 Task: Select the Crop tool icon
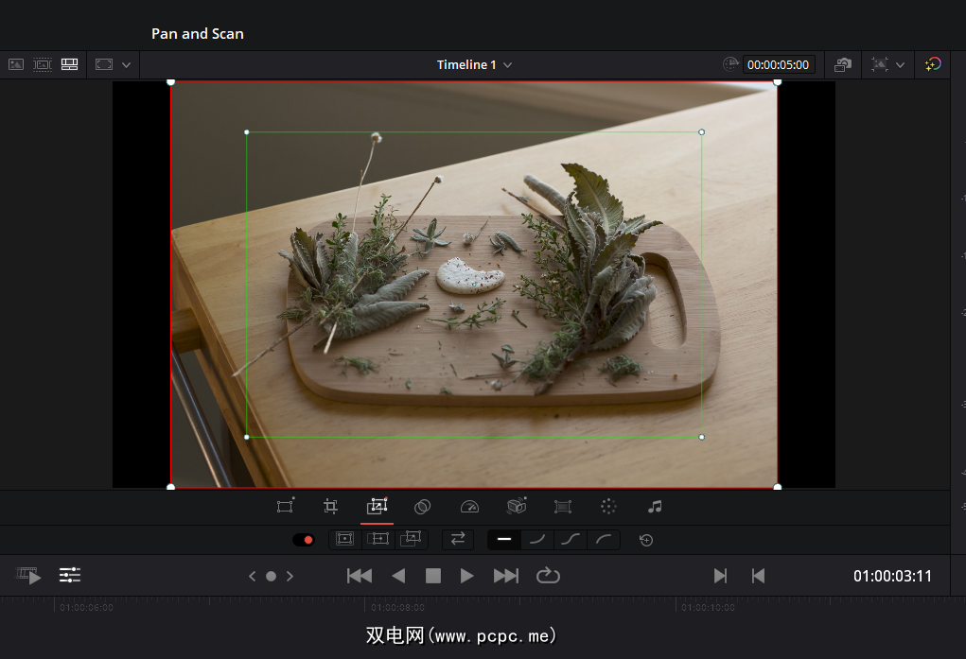(330, 507)
